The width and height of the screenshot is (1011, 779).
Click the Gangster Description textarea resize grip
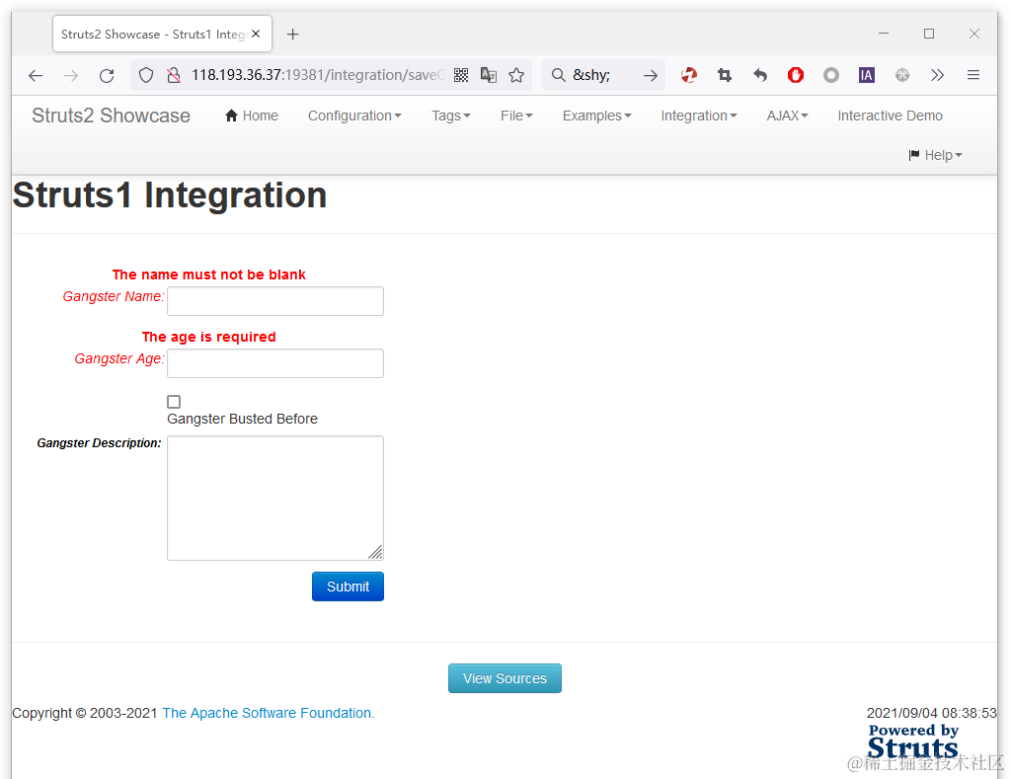[376, 552]
